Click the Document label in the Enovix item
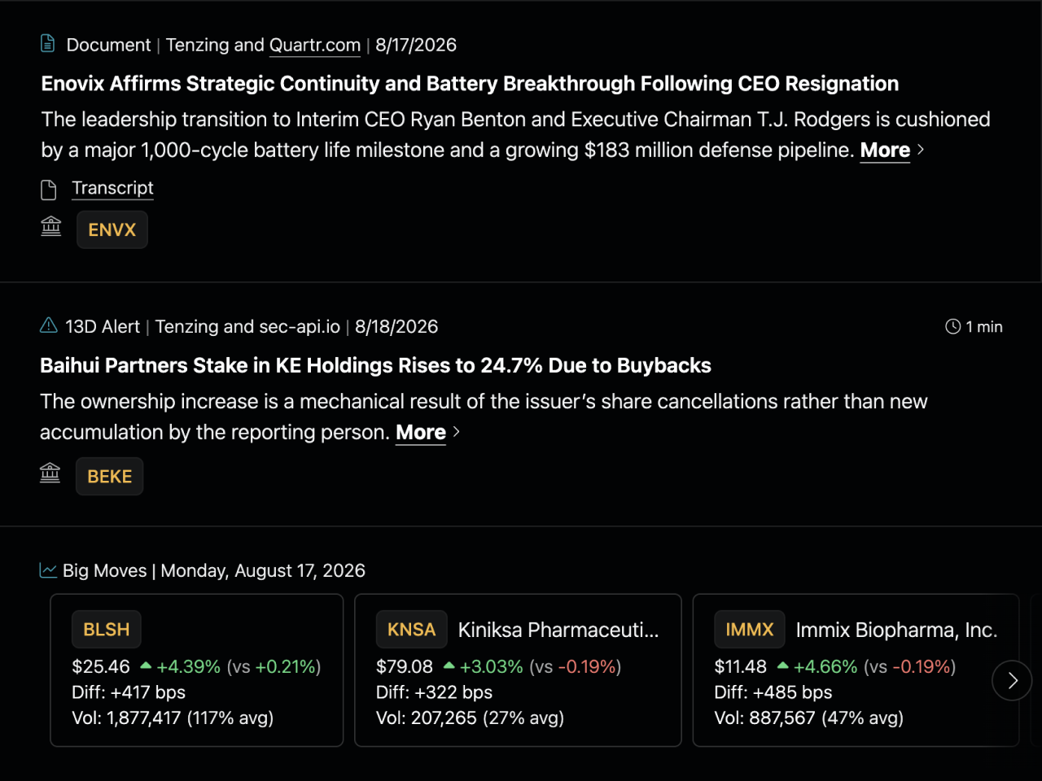The height and width of the screenshot is (781, 1042). (x=109, y=45)
